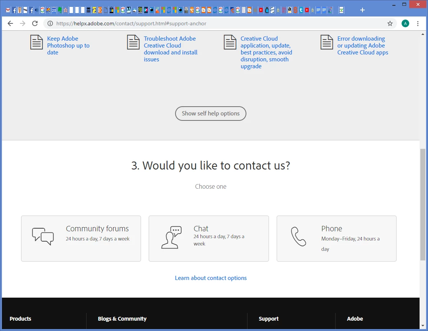This screenshot has height=331, width=428.
Task: Click the Blogs & Community footer heading
Action: click(122, 319)
